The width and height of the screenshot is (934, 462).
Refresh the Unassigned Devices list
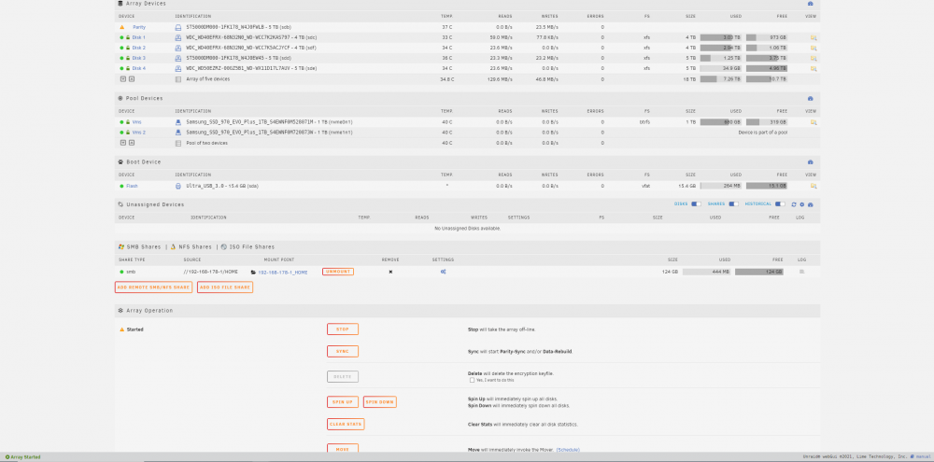tap(793, 204)
